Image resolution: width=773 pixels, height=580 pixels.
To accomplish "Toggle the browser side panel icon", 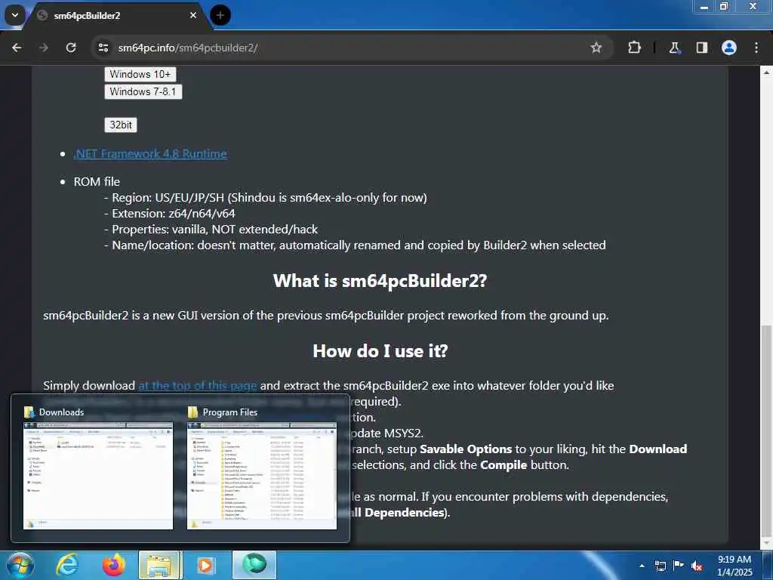I will [701, 48].
